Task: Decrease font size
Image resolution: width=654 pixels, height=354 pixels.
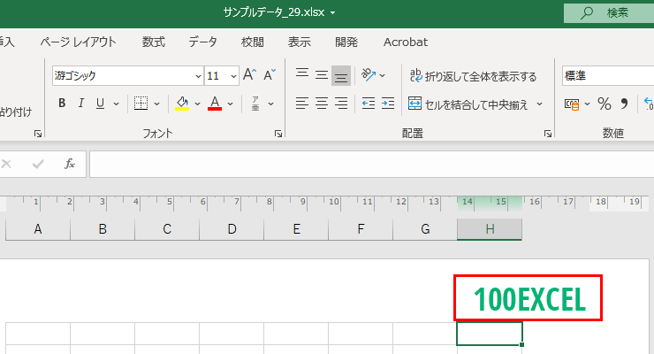Action: click(270, 74)
